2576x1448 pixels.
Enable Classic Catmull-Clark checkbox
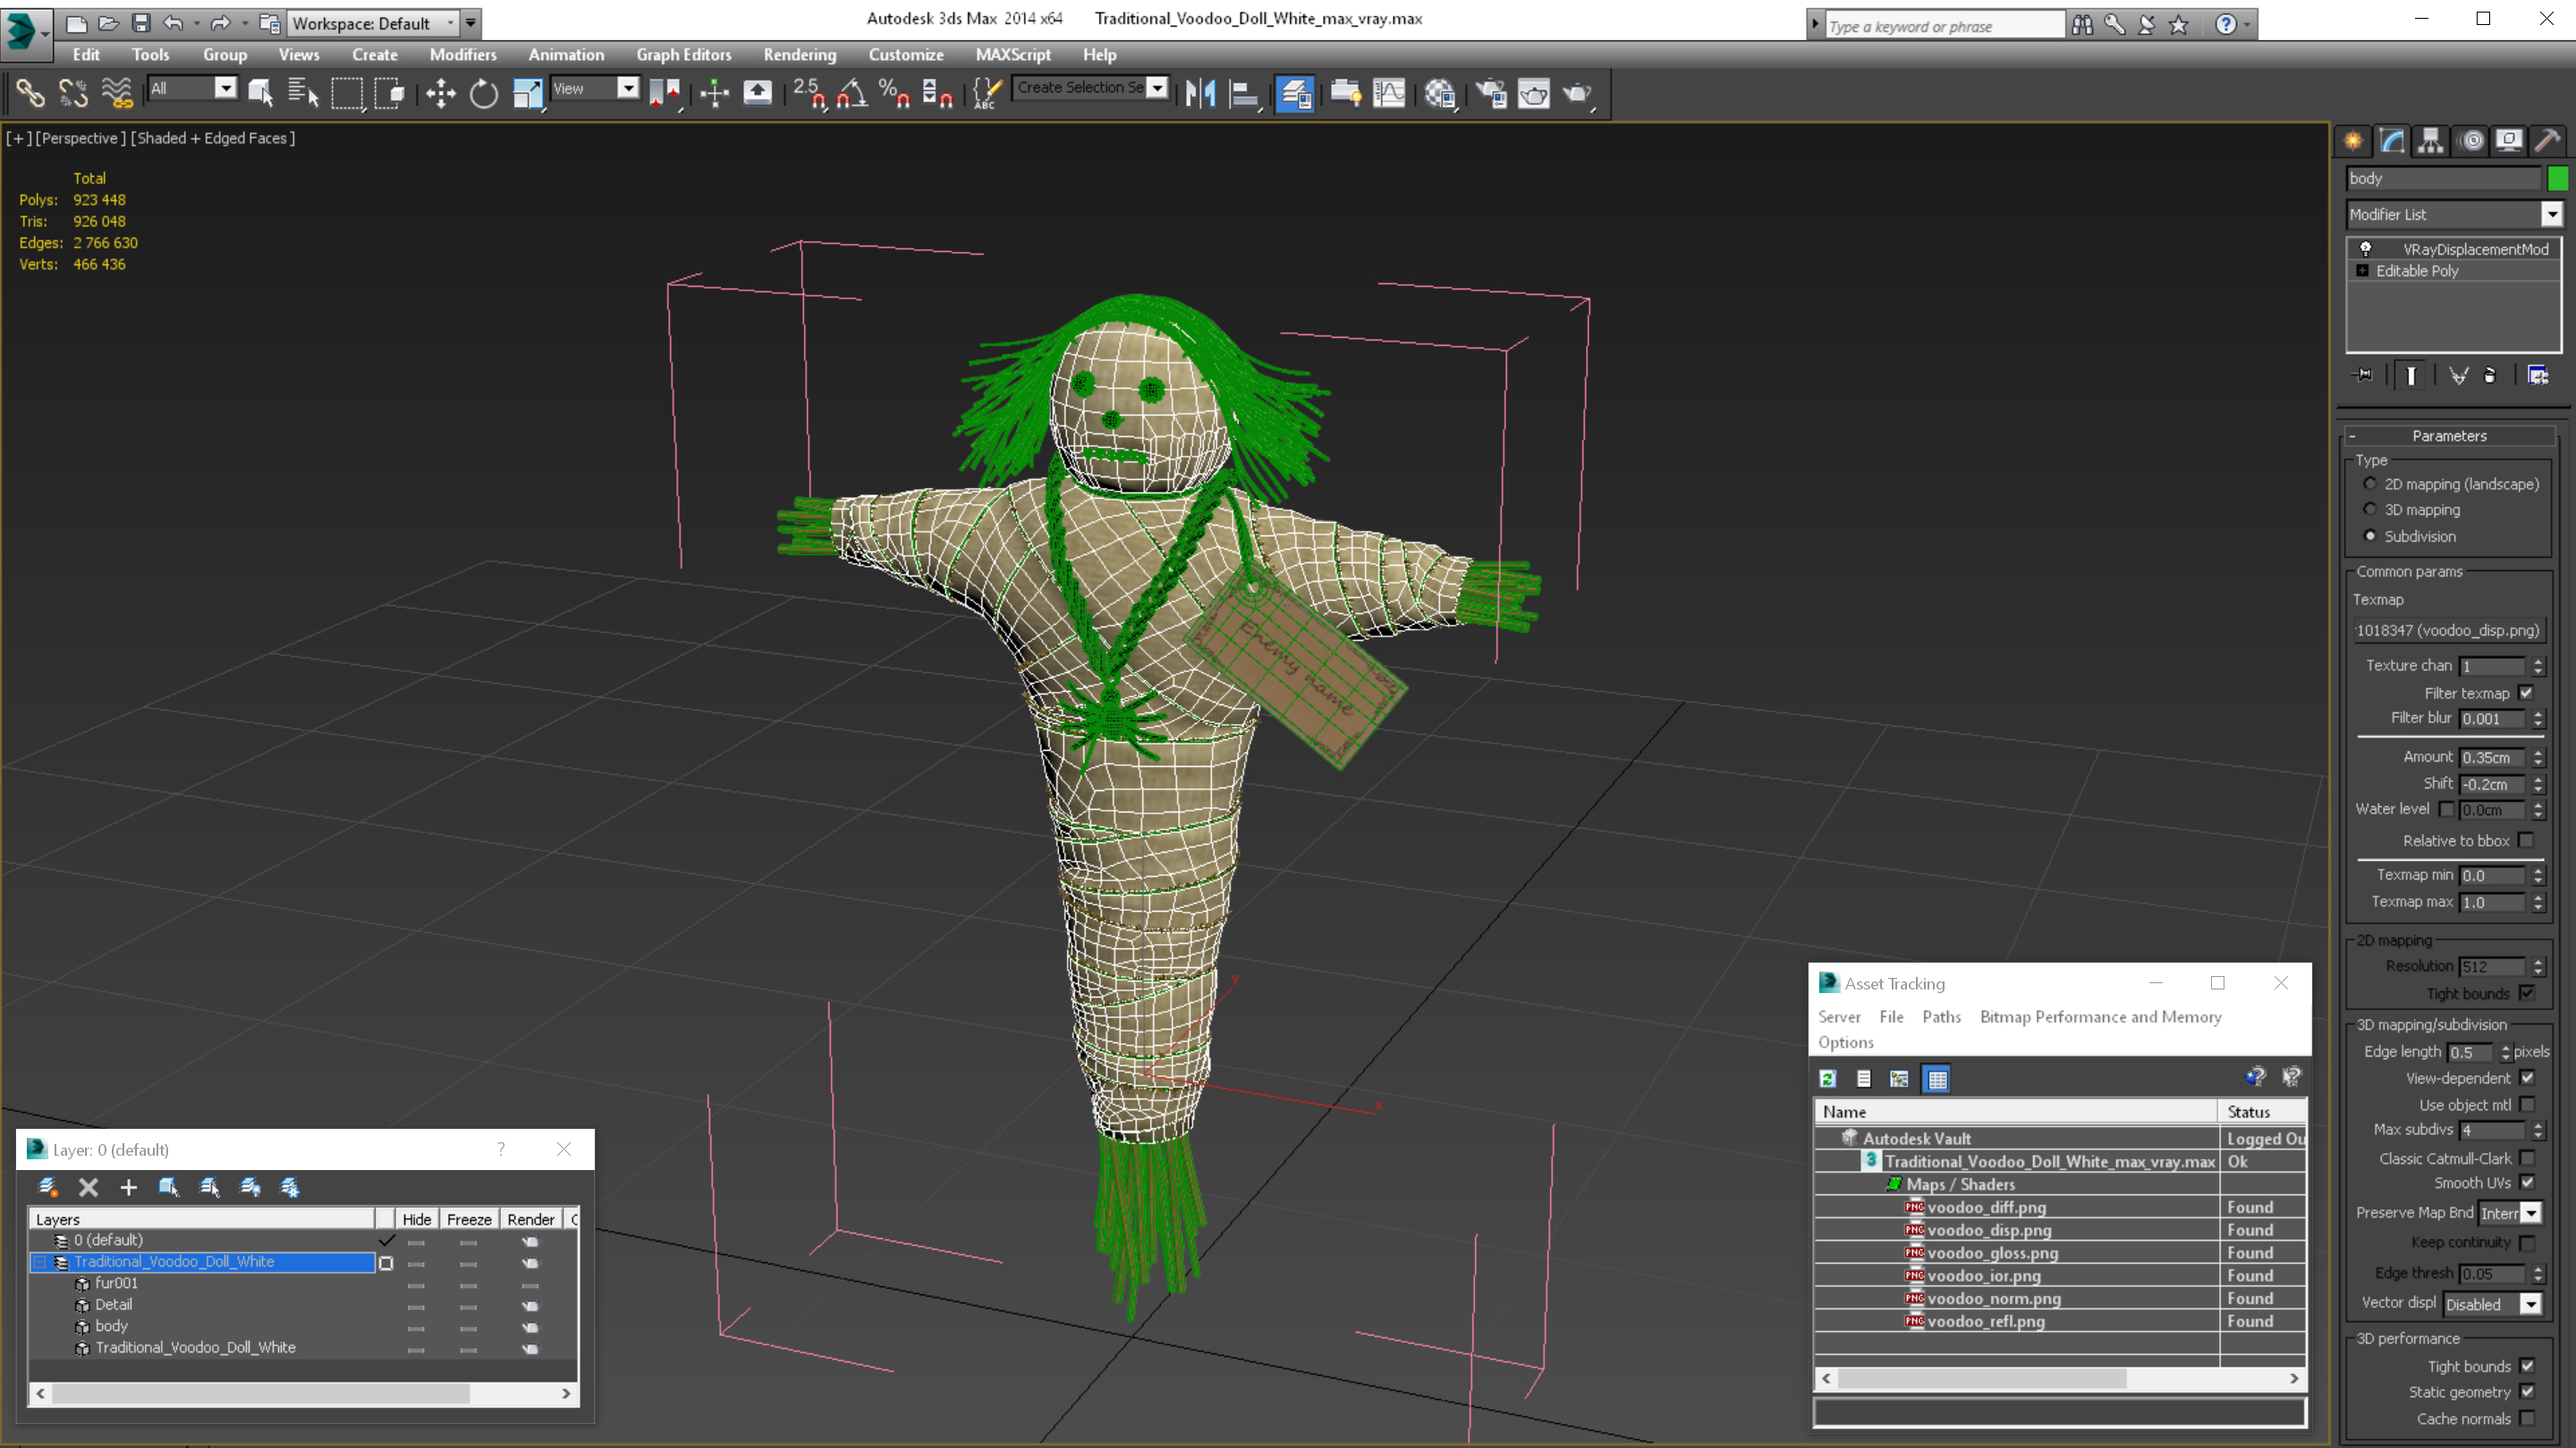point(2527,1158)
